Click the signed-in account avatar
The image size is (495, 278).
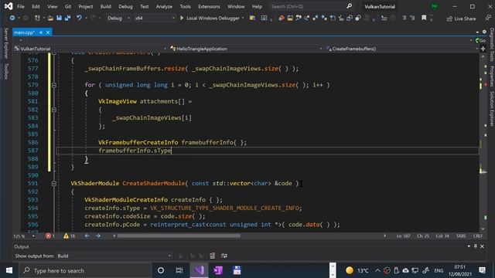435,6
